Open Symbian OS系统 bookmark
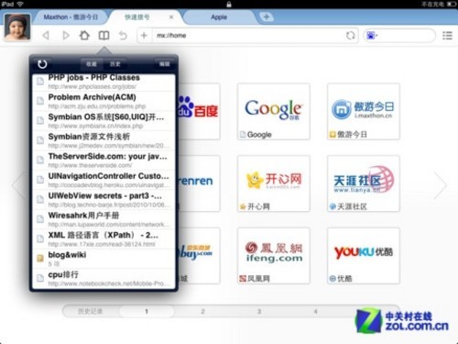Image resolution: width=458 pixels, height=344 pixels. 104,121
